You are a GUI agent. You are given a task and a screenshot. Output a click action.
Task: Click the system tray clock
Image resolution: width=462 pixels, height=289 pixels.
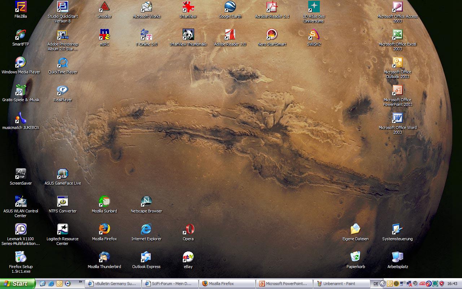point(452,284)
